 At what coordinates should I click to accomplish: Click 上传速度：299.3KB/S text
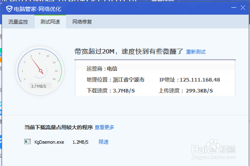point(186,91)
